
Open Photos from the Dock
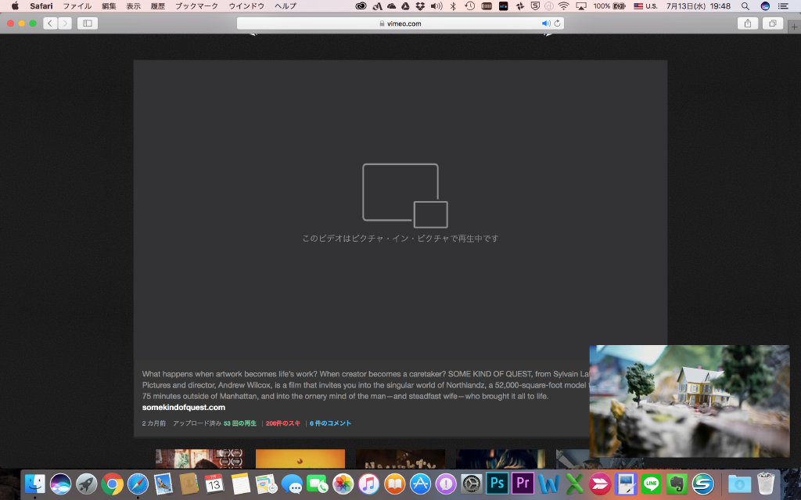(x=343, y=484)
